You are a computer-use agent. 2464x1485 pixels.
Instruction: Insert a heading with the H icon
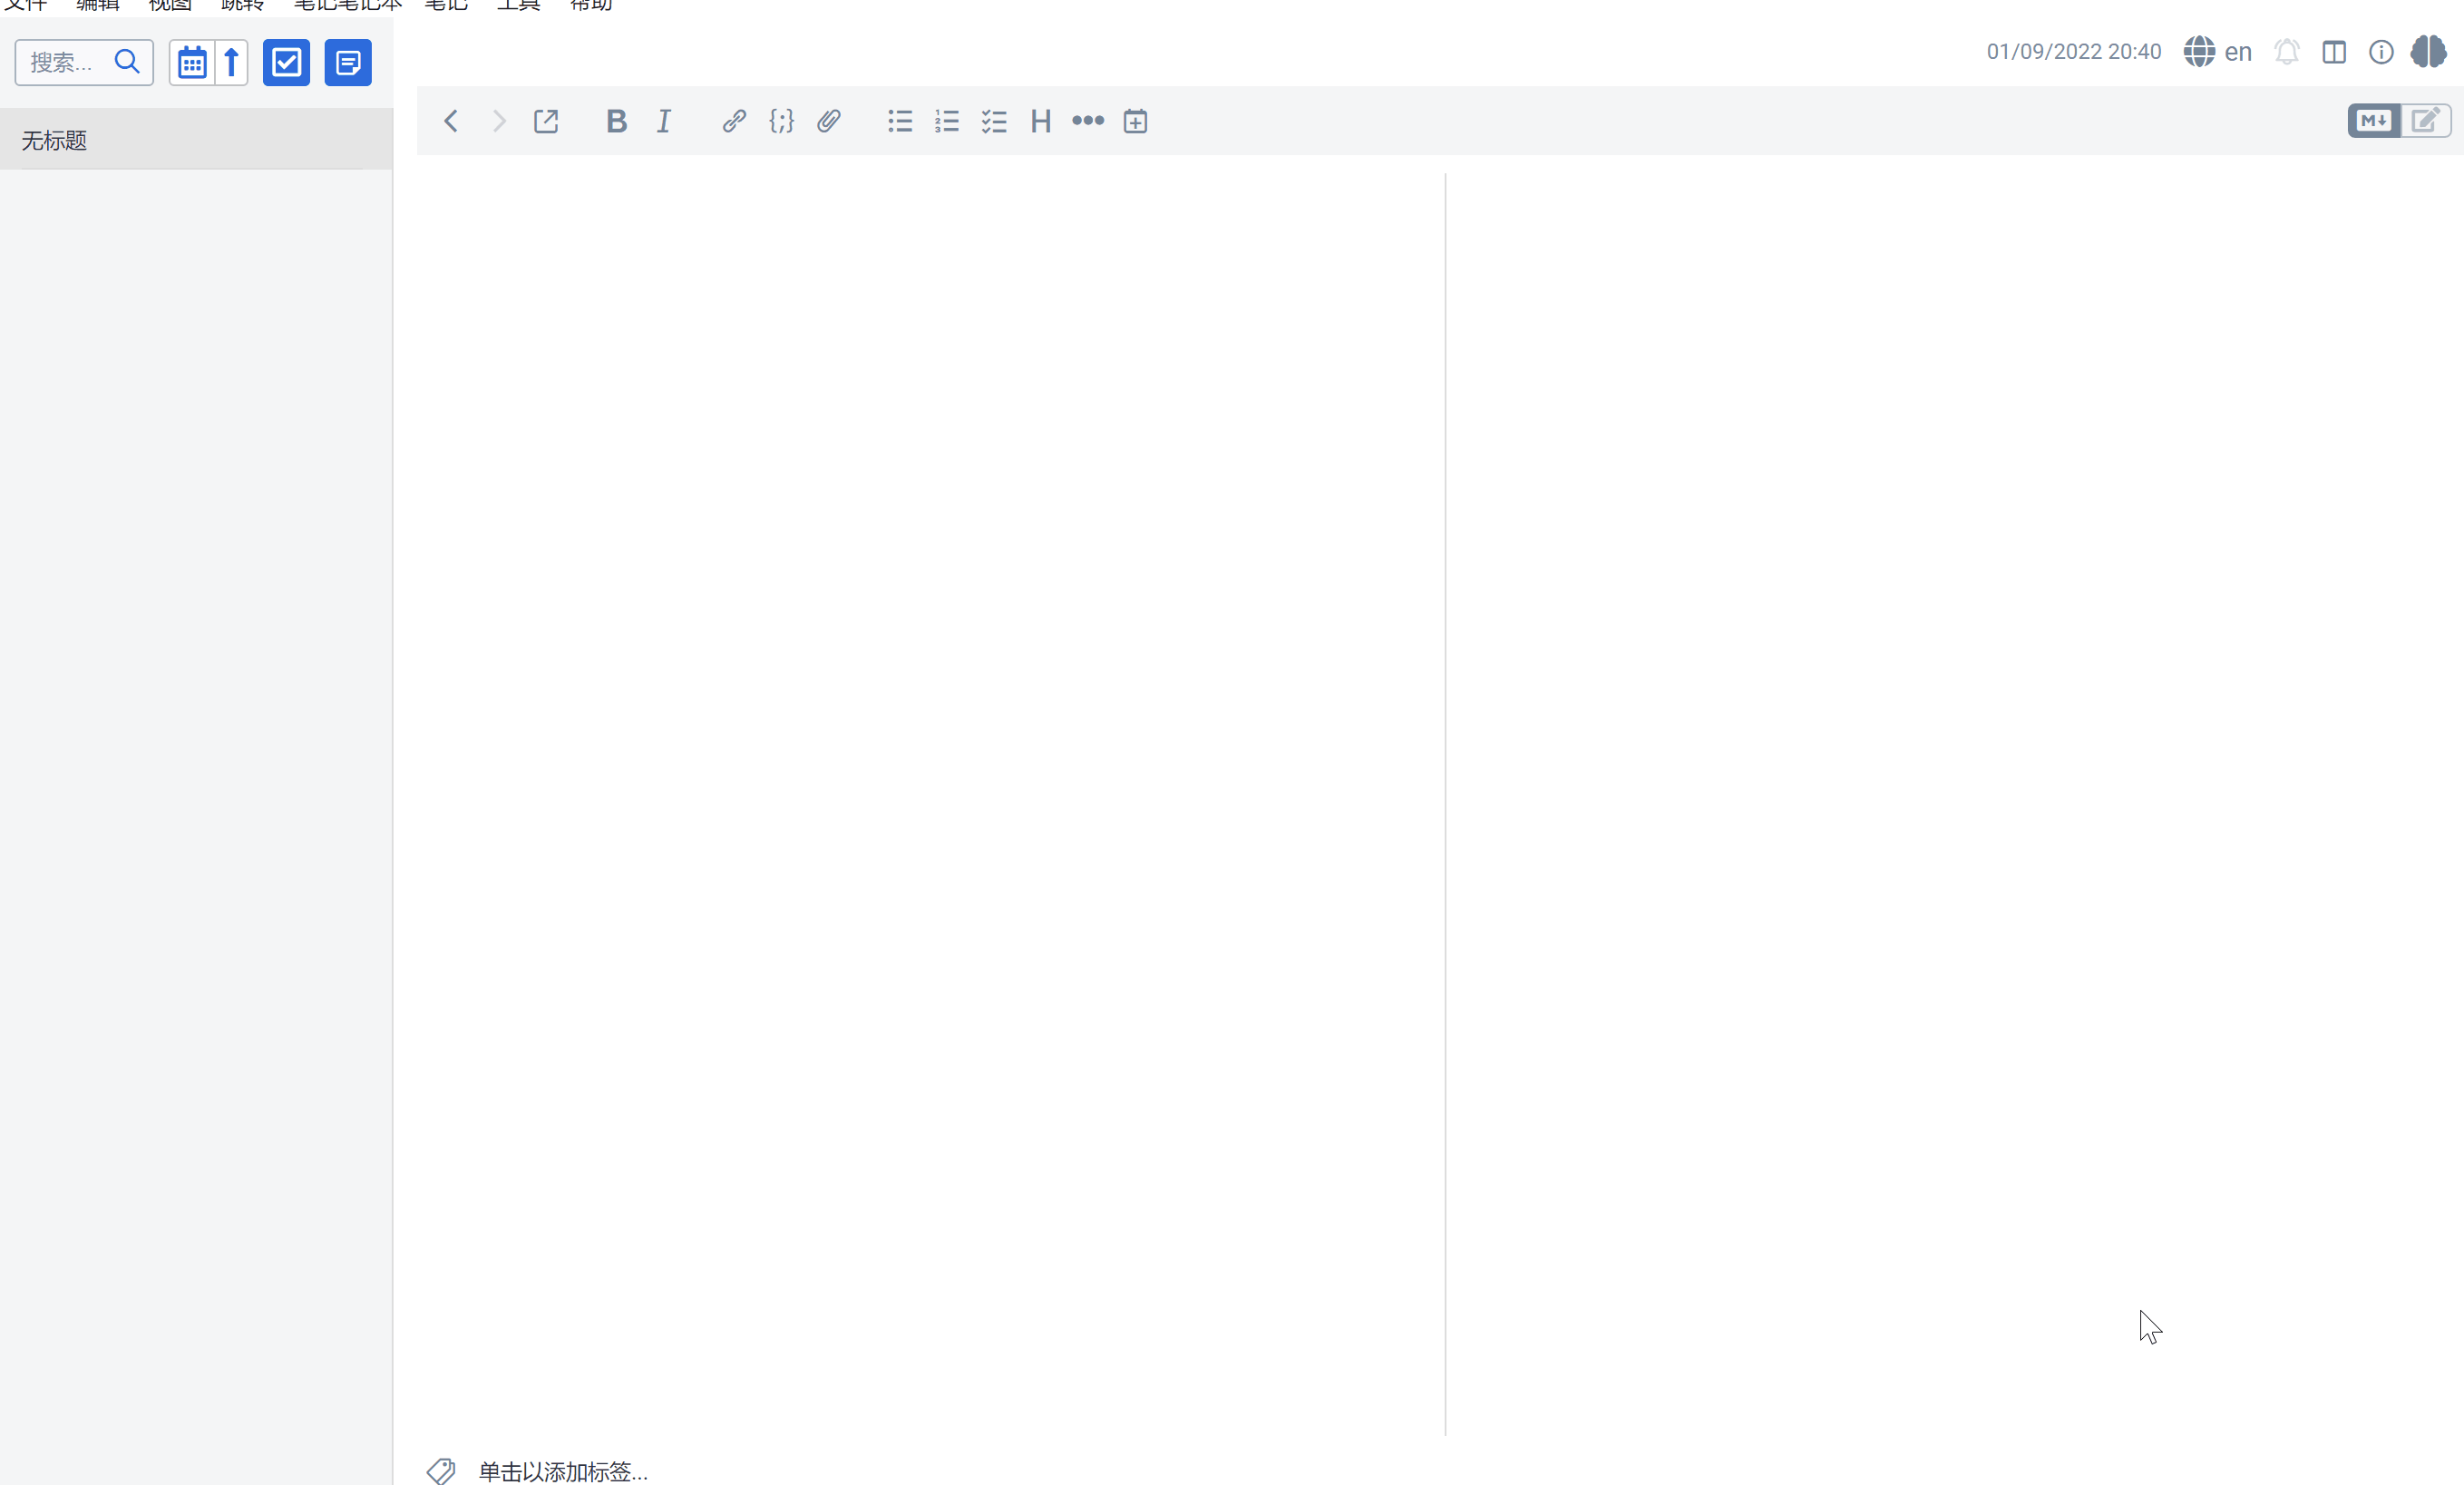tap(1040, 121)
